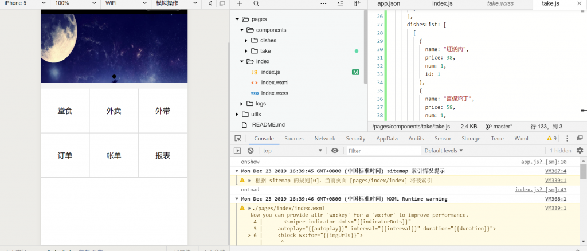Open the console settings gear

(580, 150)
